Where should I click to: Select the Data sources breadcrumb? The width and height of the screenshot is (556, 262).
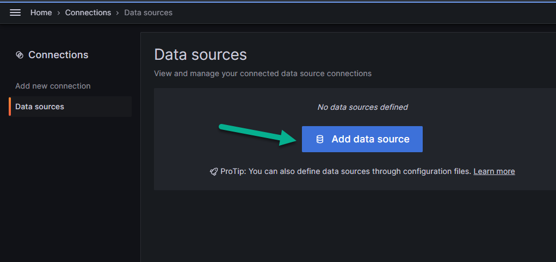point(148,13)
